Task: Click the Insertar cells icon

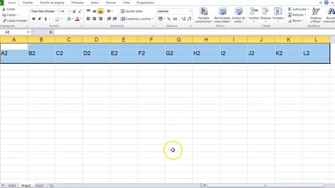Action: tap(254, 11)
